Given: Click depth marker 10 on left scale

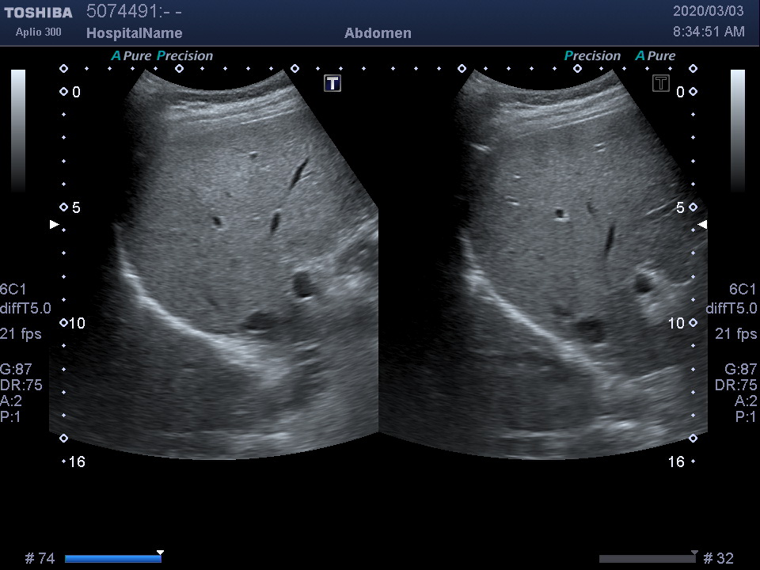Looking at the screenshot, I should tap(77, 323).
